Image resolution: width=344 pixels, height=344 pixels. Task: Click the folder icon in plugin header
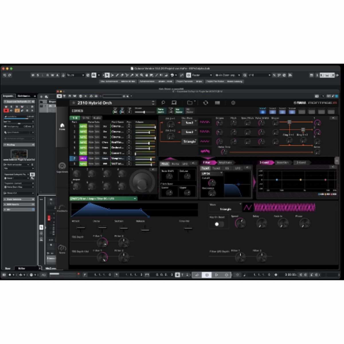click(190, 103)
